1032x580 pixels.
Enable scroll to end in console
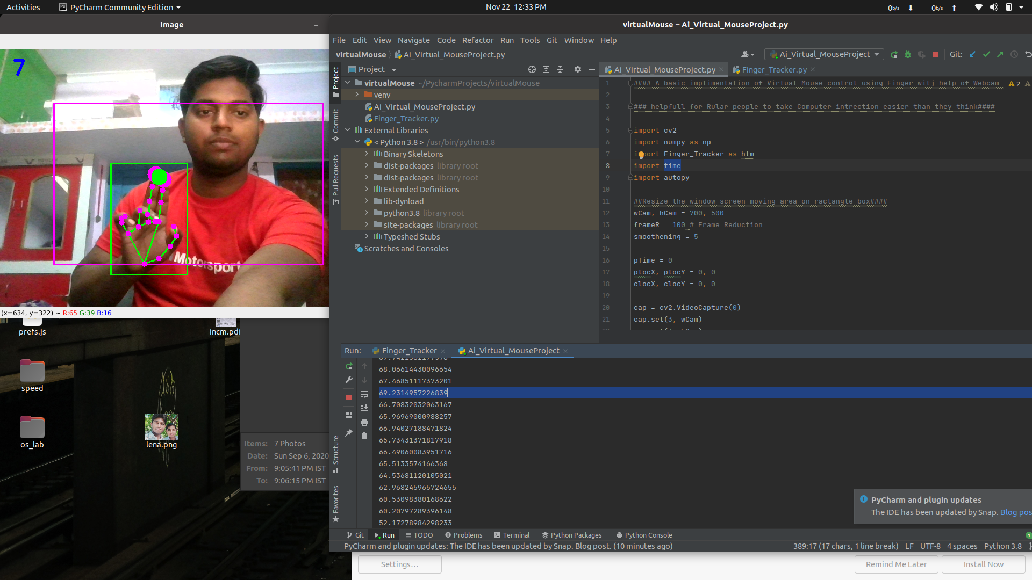(364, 408)
